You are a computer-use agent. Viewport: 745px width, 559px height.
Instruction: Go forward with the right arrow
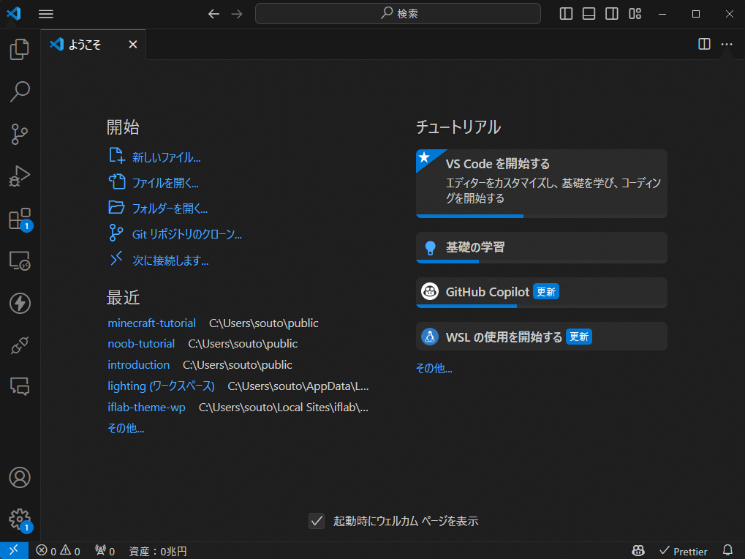tap(237, 14)
